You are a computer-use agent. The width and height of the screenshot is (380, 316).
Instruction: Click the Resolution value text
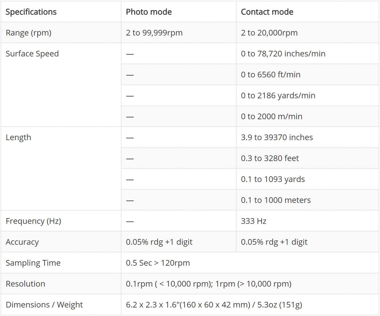pos(209,284)
